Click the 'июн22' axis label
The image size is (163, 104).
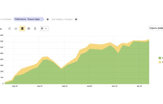pyautogui.click(x=89, y=86)
